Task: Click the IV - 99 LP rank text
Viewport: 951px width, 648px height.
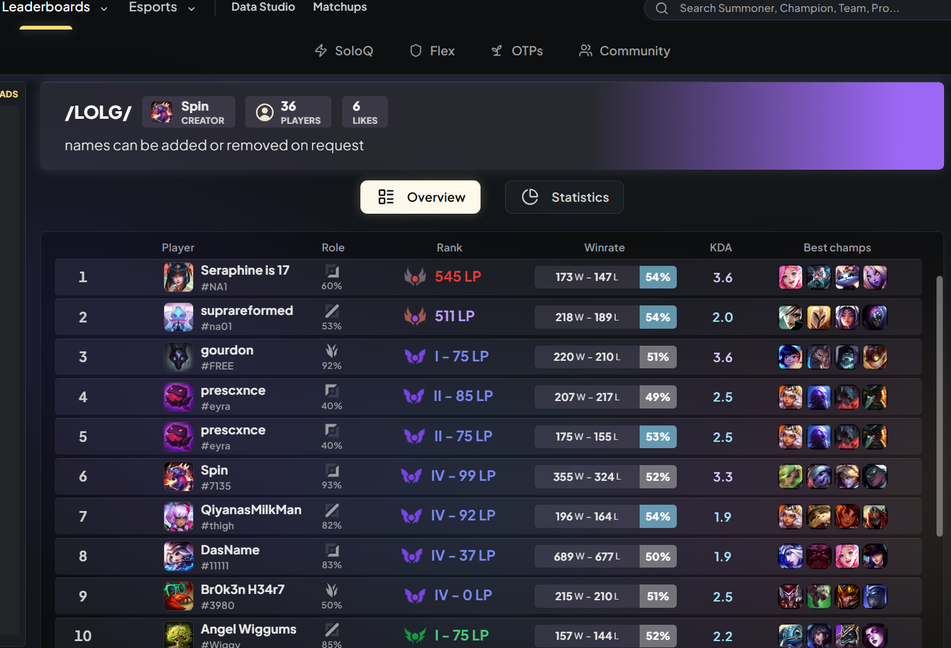Action: [x=463, y=476]
